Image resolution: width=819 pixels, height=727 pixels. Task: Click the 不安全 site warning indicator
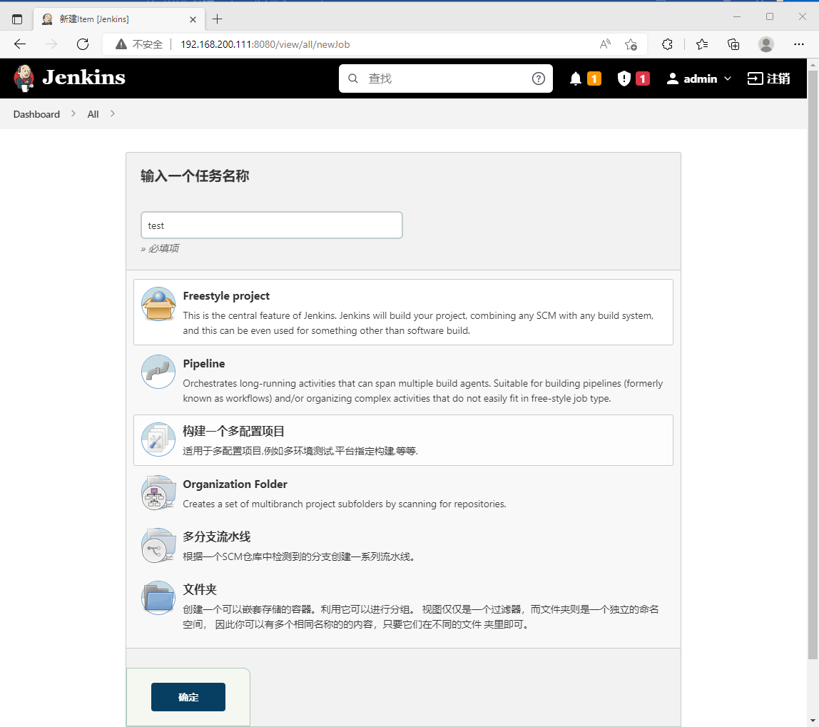(x=139, y=44)
